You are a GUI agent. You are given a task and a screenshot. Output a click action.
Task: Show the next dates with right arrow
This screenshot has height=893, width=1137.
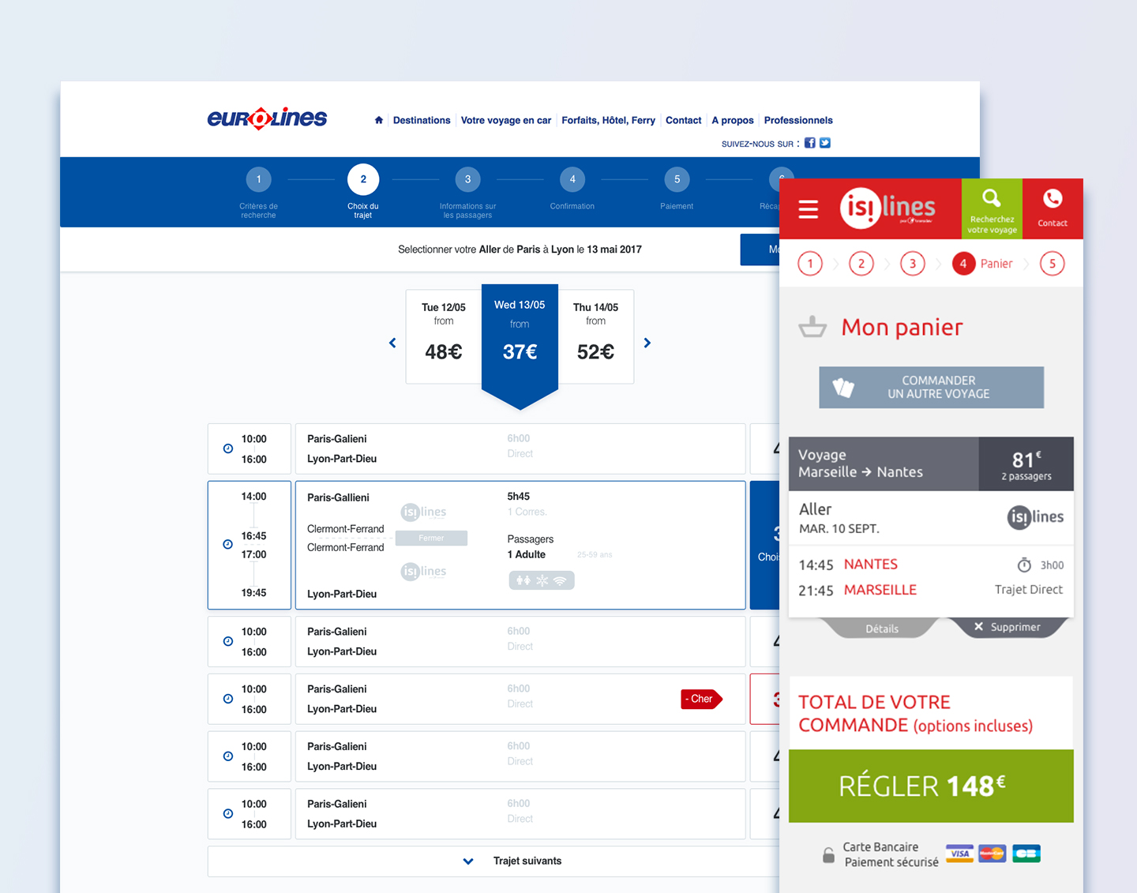tap(647, 343)
